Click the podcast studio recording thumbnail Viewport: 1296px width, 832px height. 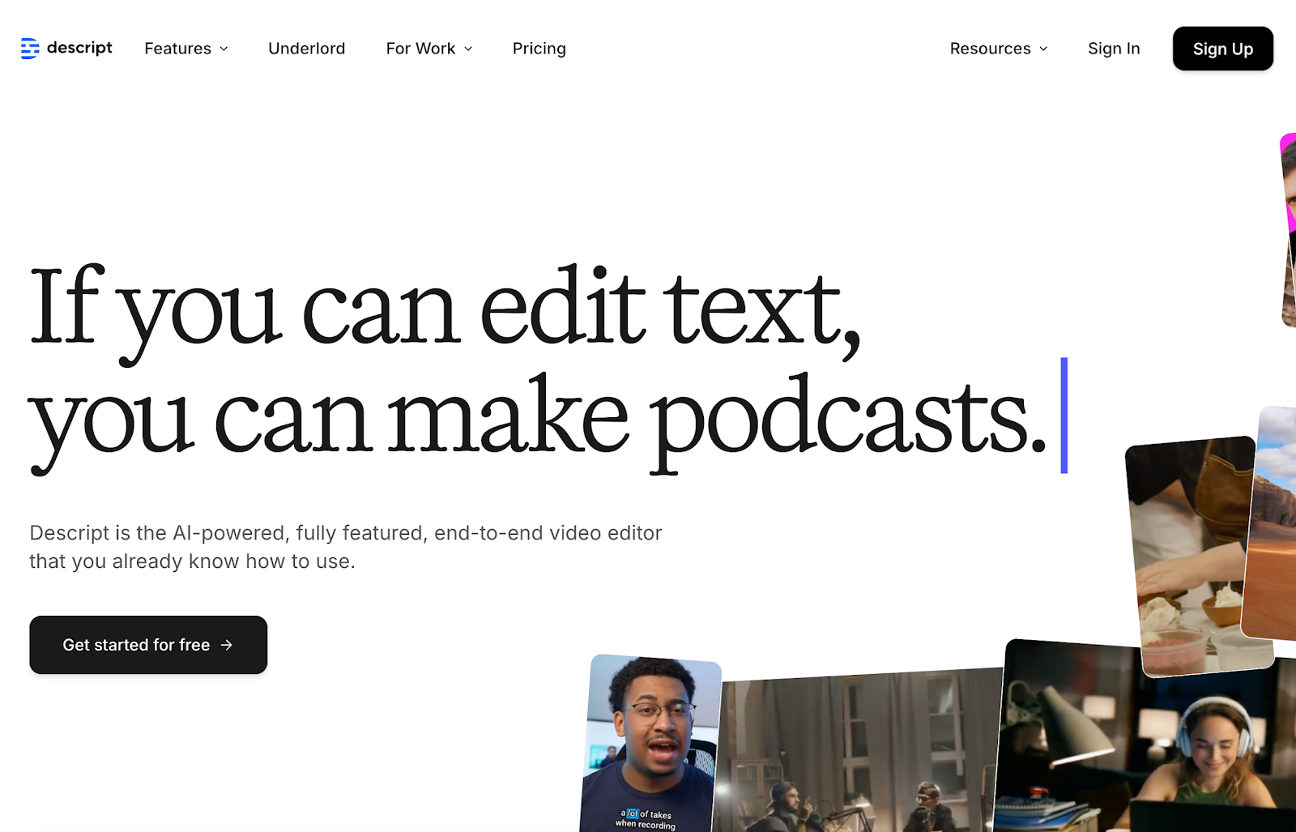click(859, 753)
